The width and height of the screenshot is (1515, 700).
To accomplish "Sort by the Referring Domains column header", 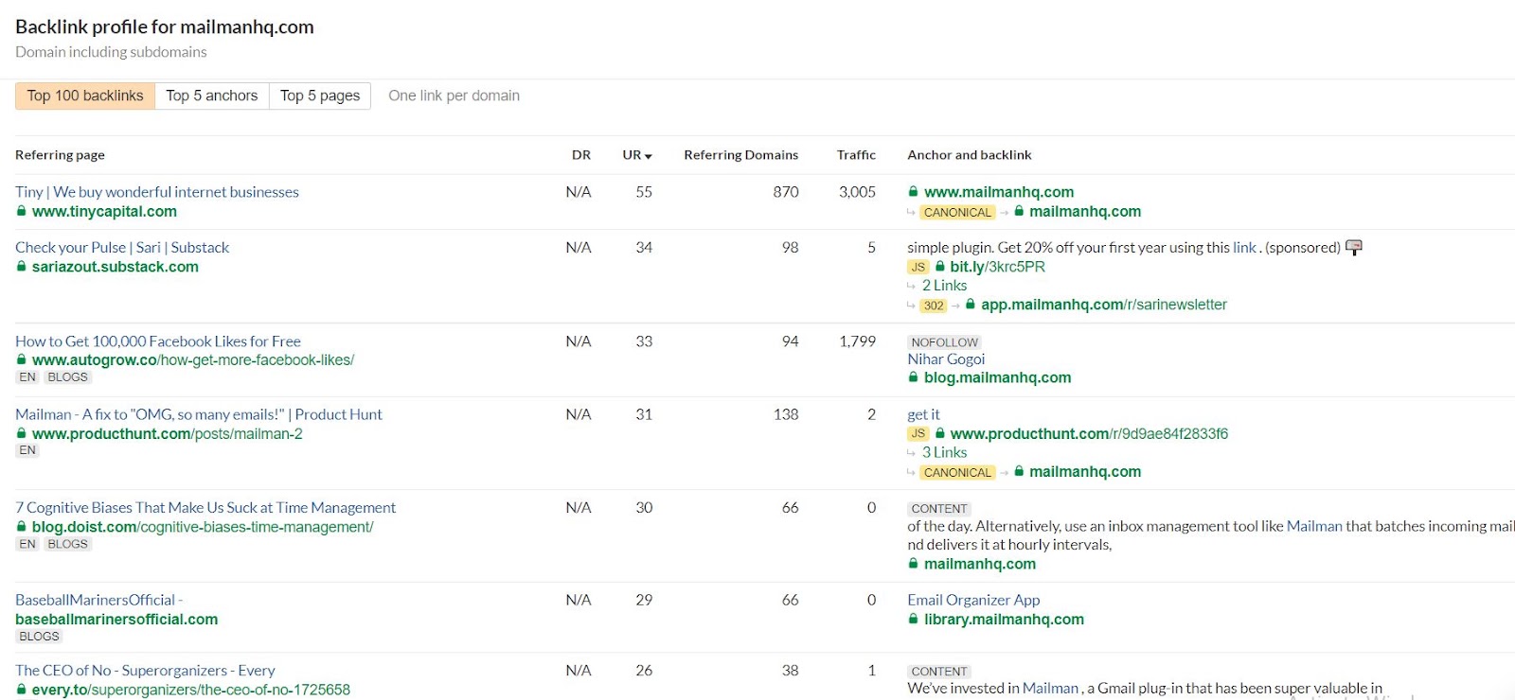I will [x=740, y=155].
